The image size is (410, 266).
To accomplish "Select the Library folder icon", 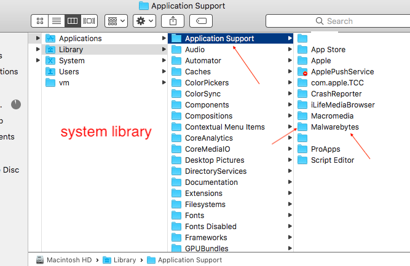I will [x=50, y=49].
